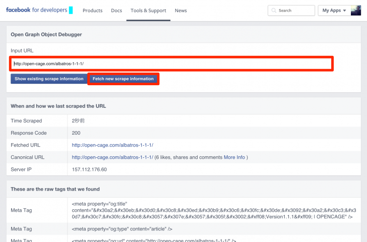Open the Fetched URL link
Screen dimensions: 367x242
click(112, 145)
